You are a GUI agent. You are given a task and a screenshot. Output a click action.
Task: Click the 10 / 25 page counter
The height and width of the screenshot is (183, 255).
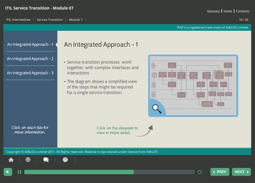[x=244, y=20]
